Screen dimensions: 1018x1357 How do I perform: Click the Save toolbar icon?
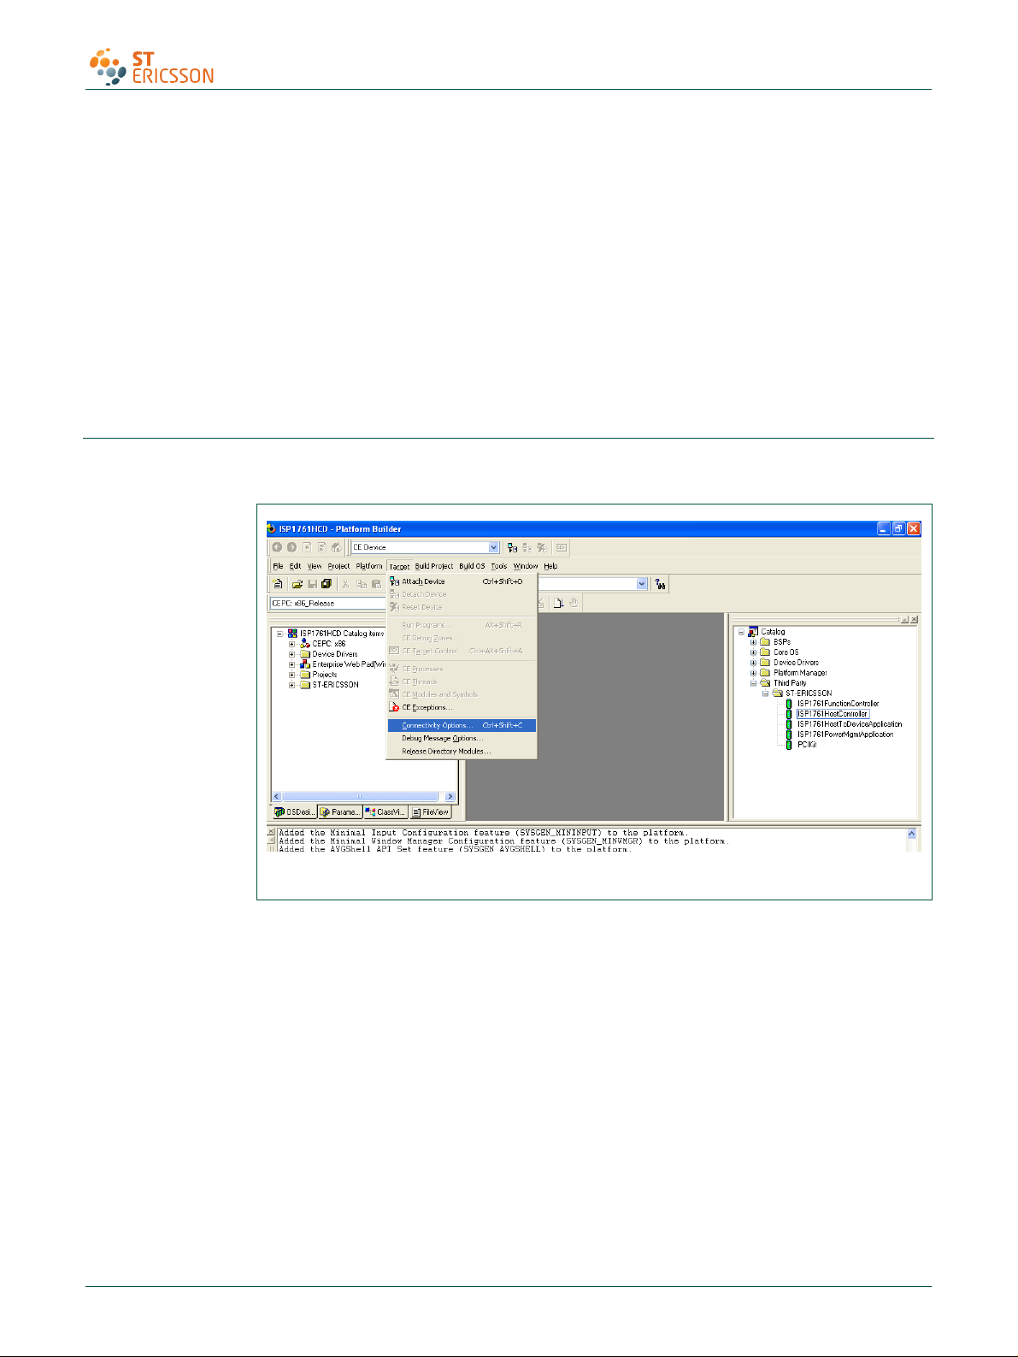coord(312,584)
